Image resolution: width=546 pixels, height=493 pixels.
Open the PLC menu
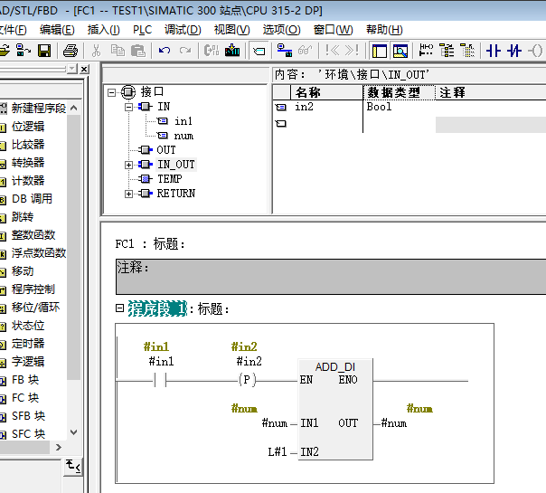click(x=143, y=30)
